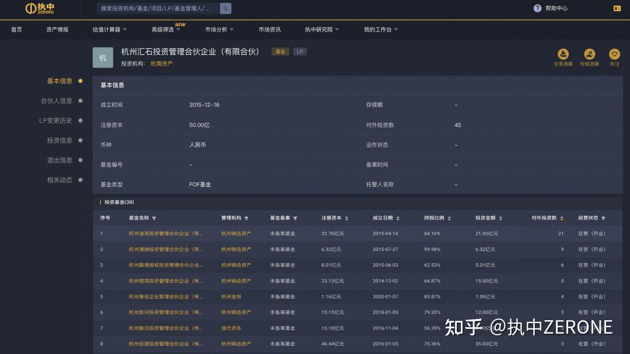
Task: Select 合伙人信息 in the sidebar
Action: point(56,101)
